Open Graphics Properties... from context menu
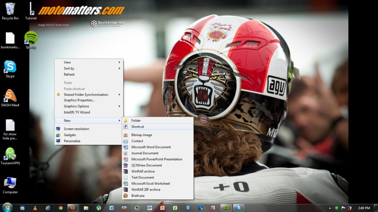 (x=89, y=100)
